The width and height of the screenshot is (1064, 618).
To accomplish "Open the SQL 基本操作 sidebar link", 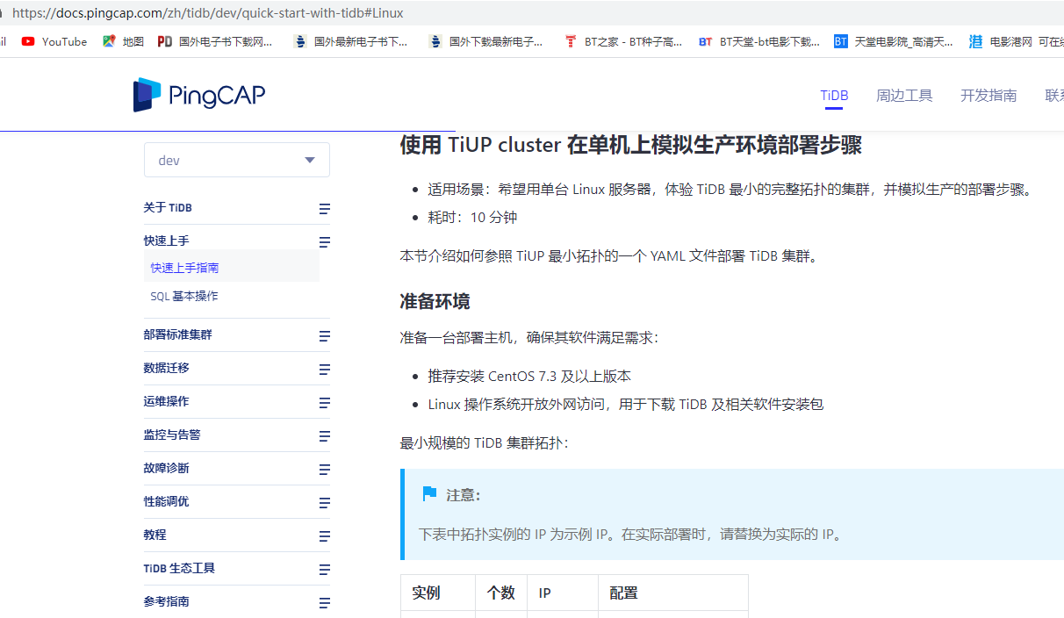I will [x=184, y=297].
